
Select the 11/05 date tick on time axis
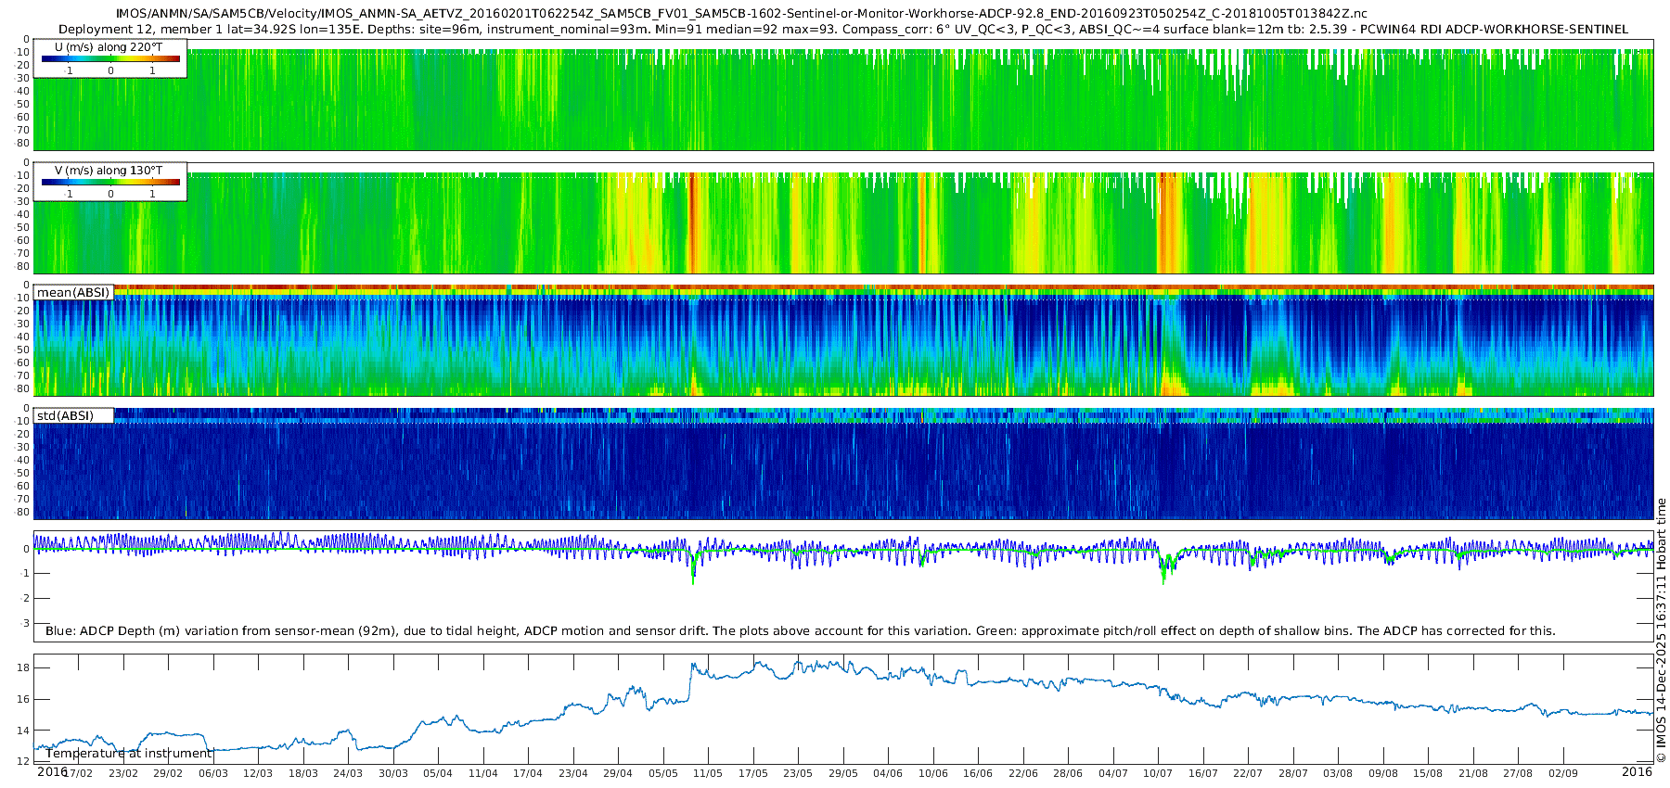[x=707, y=773]
